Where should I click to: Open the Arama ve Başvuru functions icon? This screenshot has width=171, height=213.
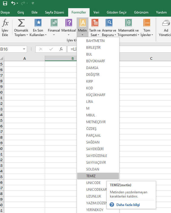click(109, 23)
